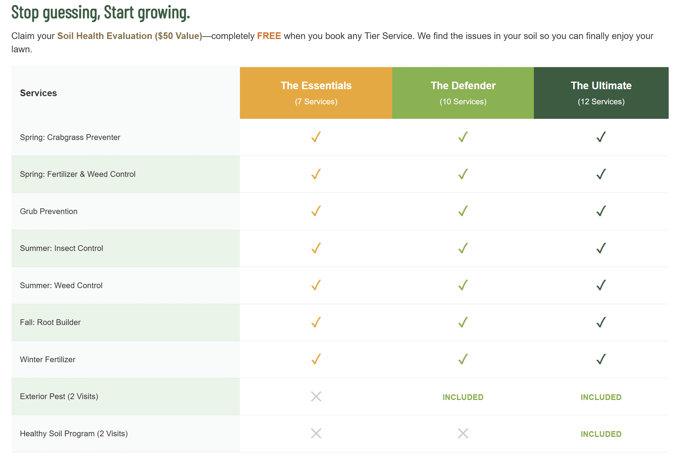This screenshot has height=465, width=685.
Task: Click Essentials checkmark for Spring: Crabgrass Preventer
Action: click(316, 137)
